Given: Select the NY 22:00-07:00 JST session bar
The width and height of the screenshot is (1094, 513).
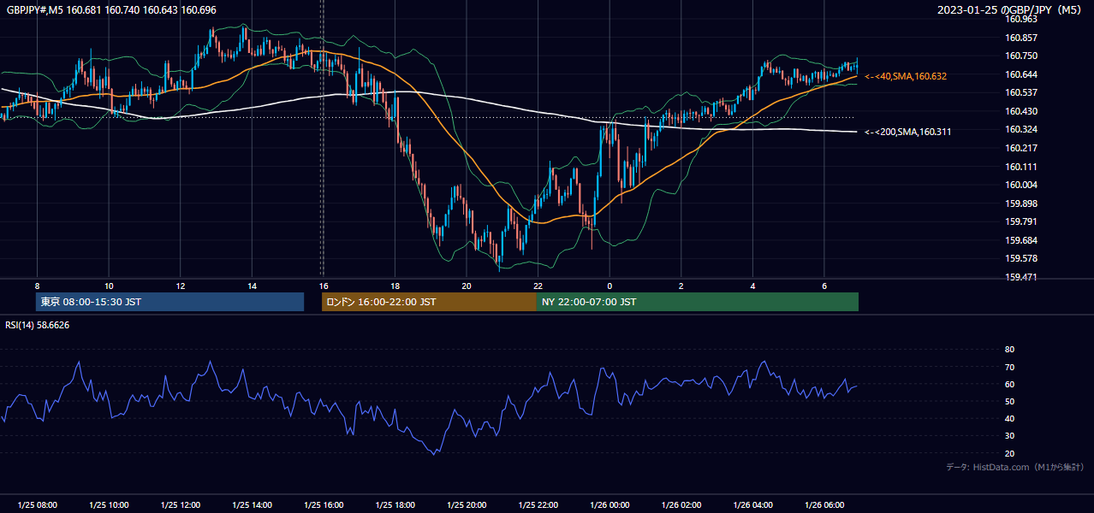Looking at the screenshot, I should (698, 302).
